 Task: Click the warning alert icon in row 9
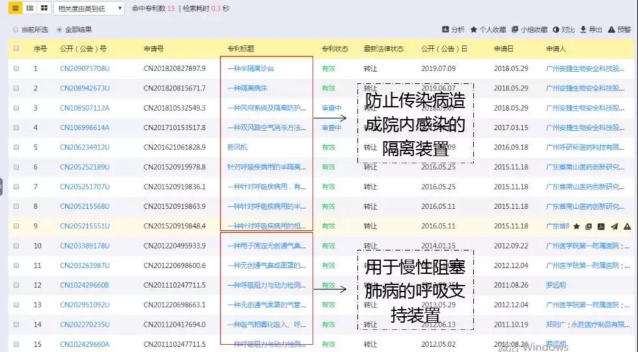pyautogui.click(x=627, y=226)
